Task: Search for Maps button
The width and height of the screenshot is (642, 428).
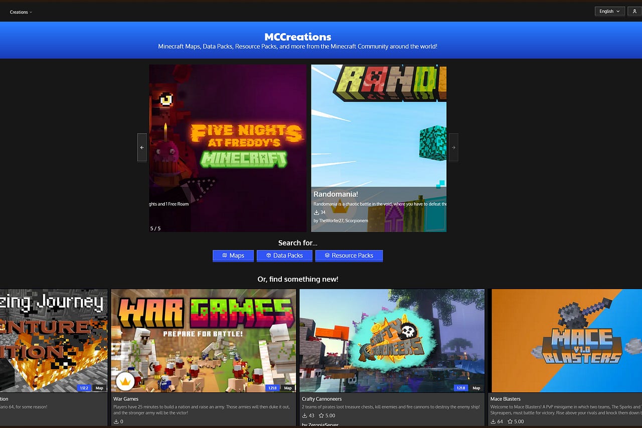Action: (x=233, y=255)
